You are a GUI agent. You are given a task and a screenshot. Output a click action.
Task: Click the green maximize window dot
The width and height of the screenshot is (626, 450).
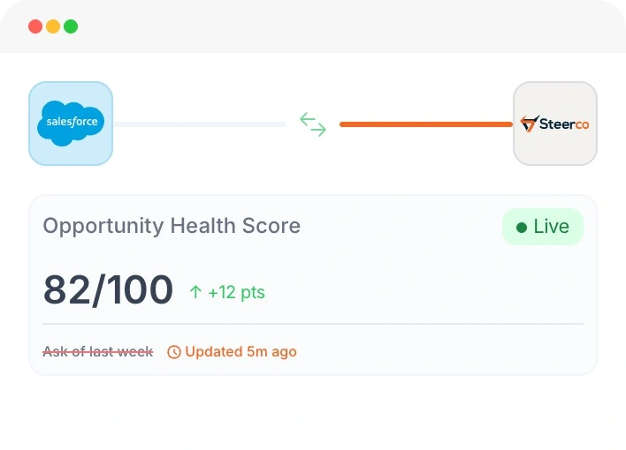[71, 26]
